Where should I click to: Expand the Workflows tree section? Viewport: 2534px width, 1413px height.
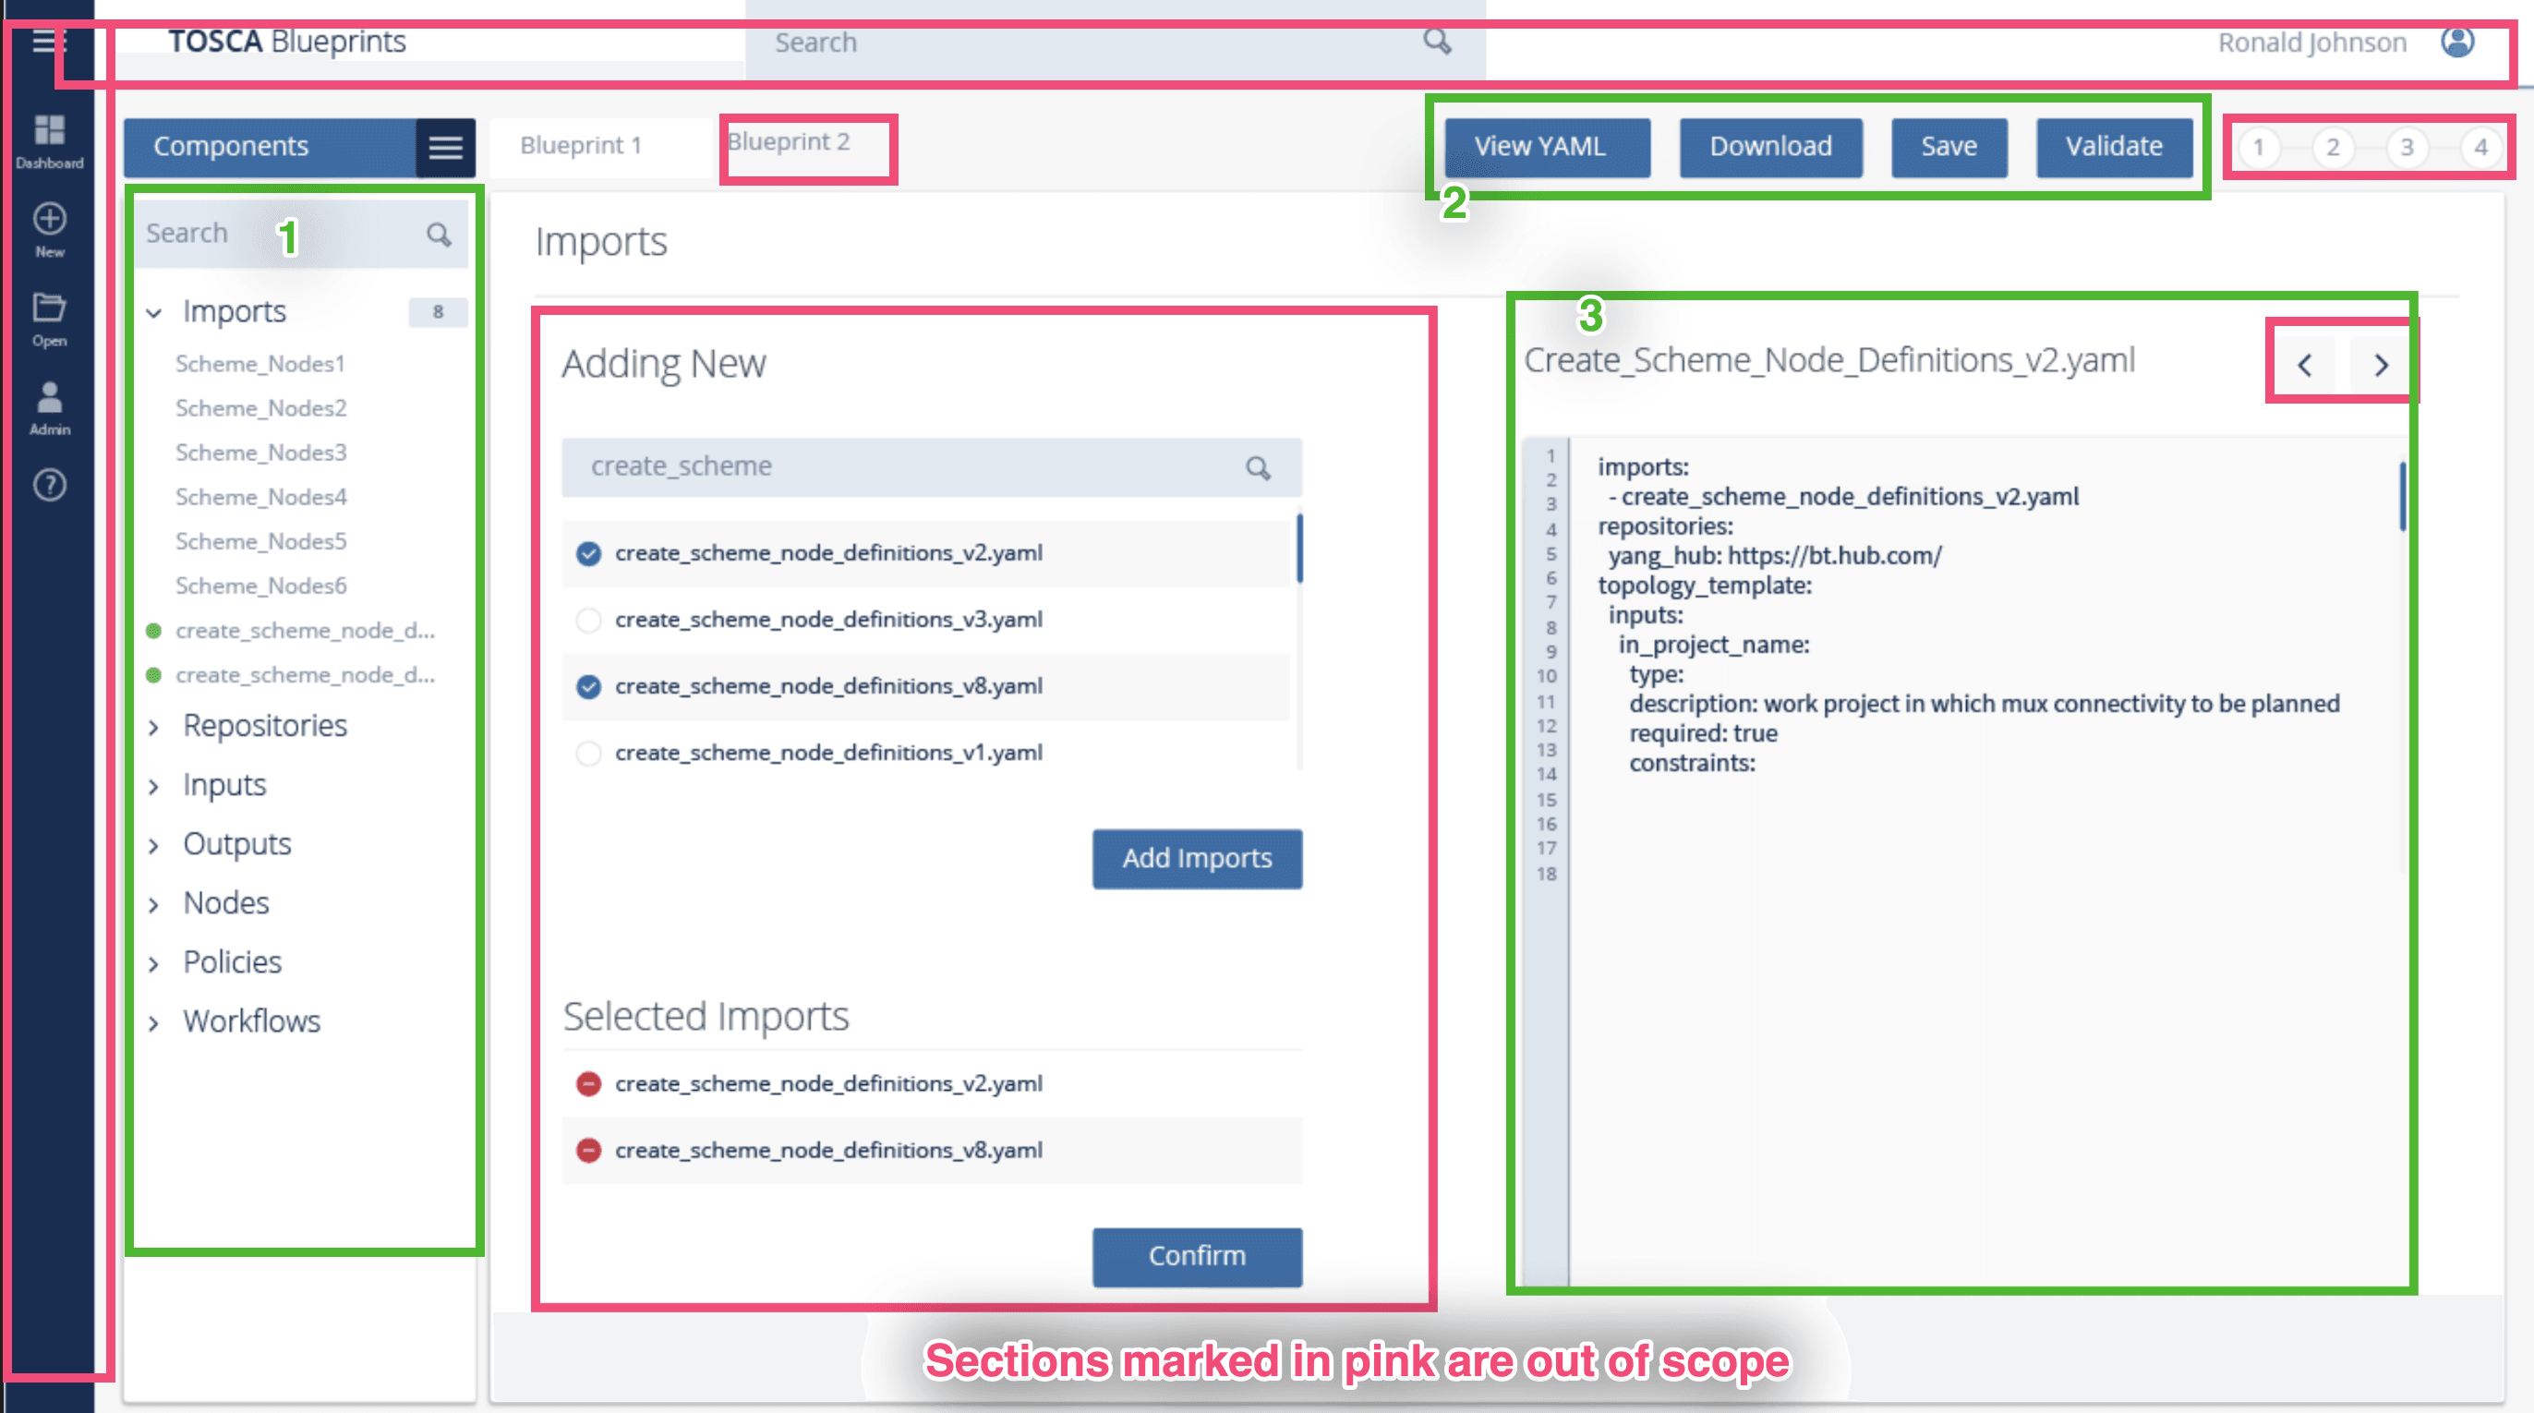(153, 1022)
